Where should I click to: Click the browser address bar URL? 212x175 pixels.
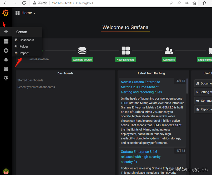73,3
